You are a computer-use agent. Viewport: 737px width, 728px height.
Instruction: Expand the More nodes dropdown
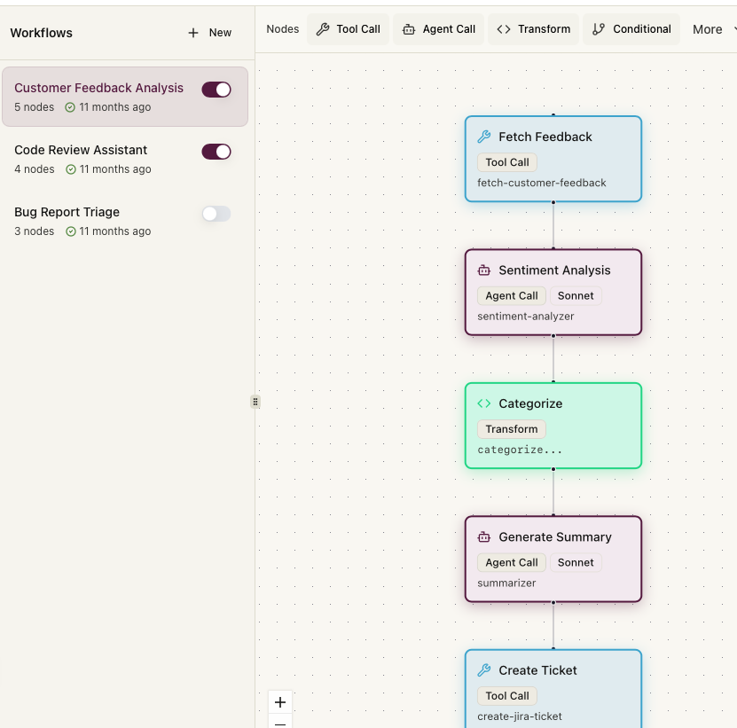(712, 29)
